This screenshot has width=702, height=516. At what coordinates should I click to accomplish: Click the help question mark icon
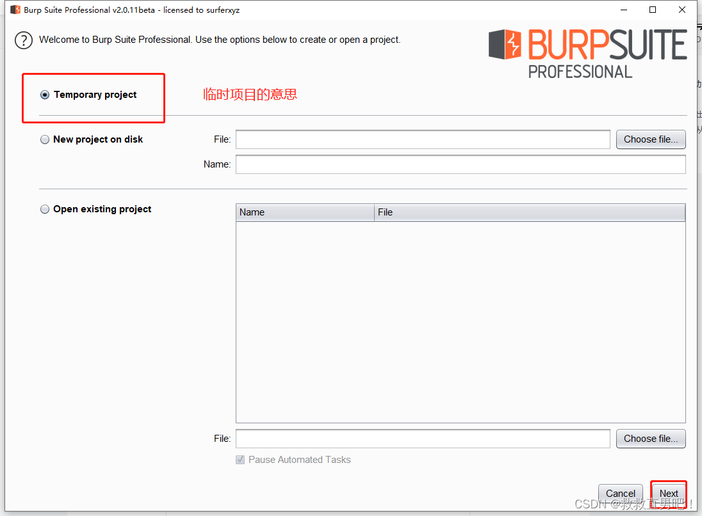click(x=24, y=40)
